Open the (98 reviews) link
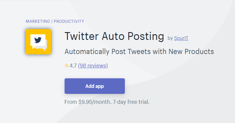The image size is (235, 123). point(93,66)
